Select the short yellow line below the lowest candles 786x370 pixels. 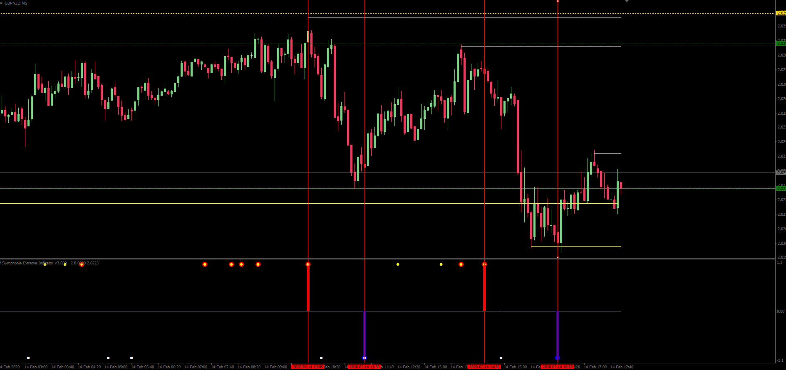pos(576,247)
